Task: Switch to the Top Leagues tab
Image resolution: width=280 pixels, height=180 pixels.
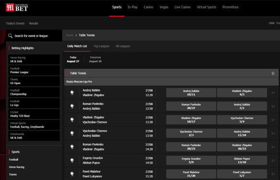Action: 102,46
